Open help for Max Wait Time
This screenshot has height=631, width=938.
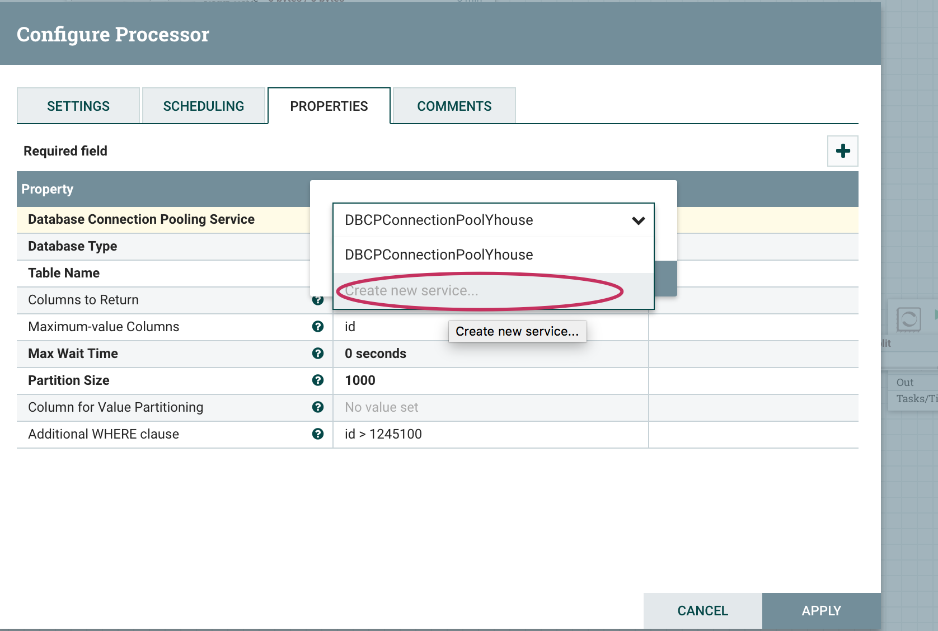point(318,354)
